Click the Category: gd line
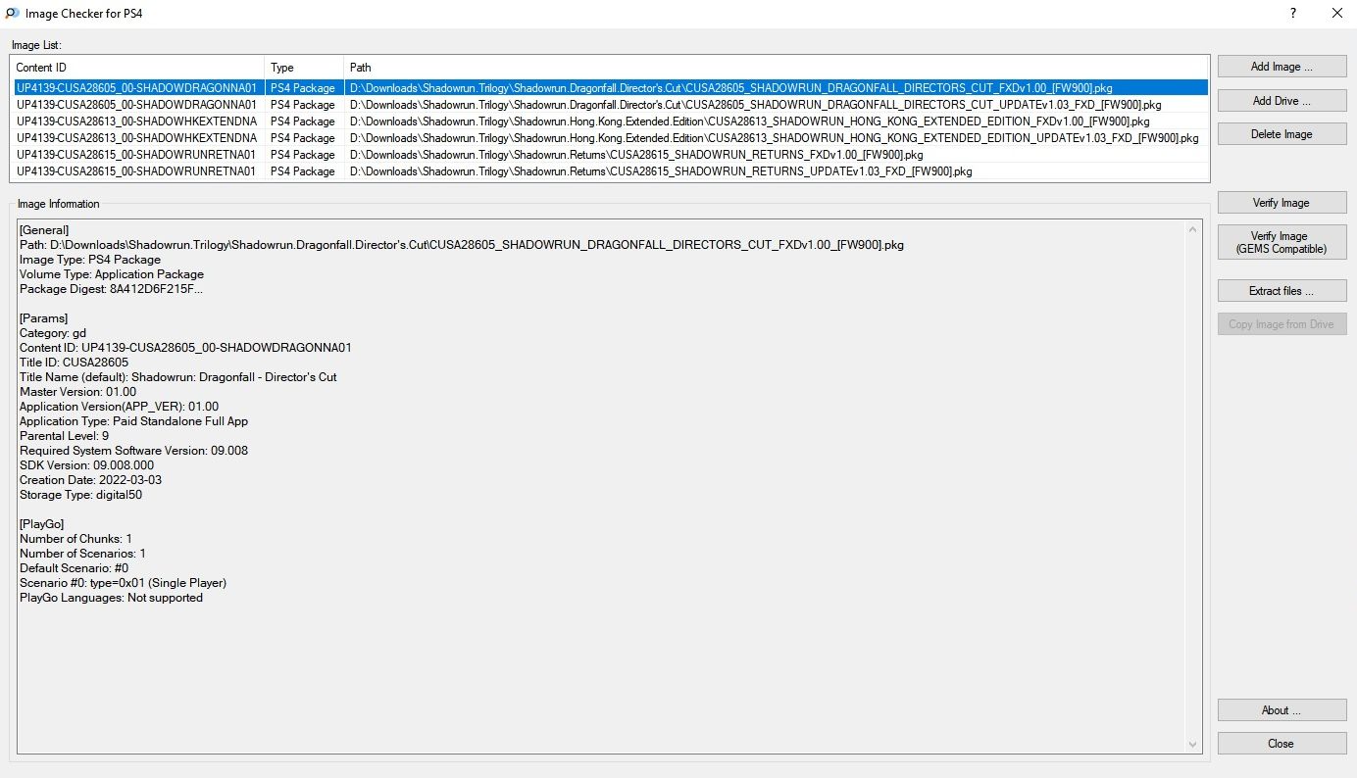1357x778 pixels. [x=53, y=333]
